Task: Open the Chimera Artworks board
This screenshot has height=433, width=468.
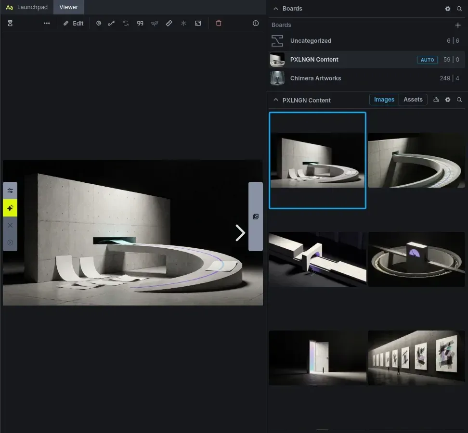Action: pos(367,78)
